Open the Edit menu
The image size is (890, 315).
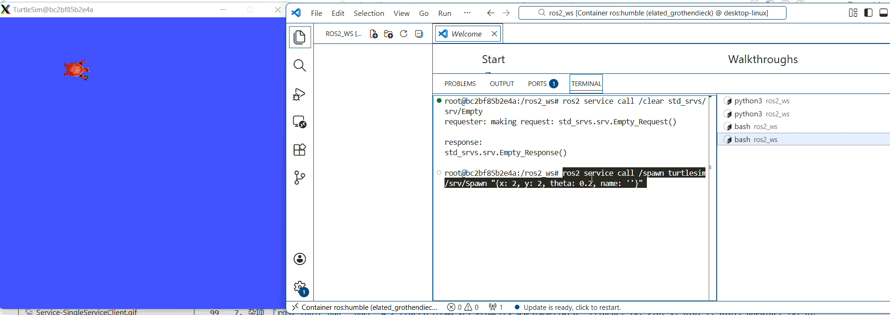338,13
